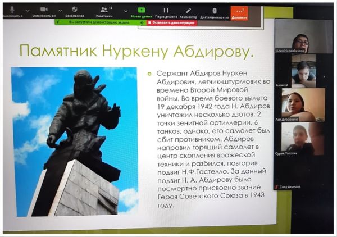The height and width of the screenshot is (237, 337).
Task: Pause the screen share demonstration
Action: coord(166,12)
